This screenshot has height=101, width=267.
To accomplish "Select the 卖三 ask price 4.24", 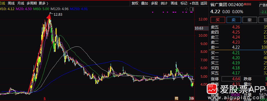I will [x=236, y=37].
